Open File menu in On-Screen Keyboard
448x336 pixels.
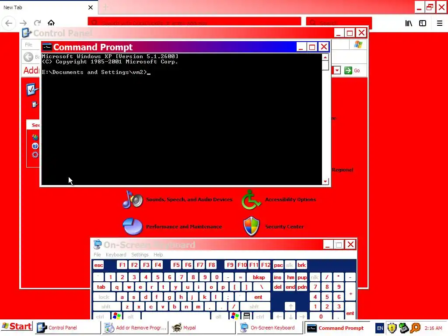97,255
